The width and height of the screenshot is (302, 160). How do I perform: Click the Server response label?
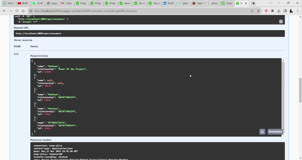coord(23,40)
